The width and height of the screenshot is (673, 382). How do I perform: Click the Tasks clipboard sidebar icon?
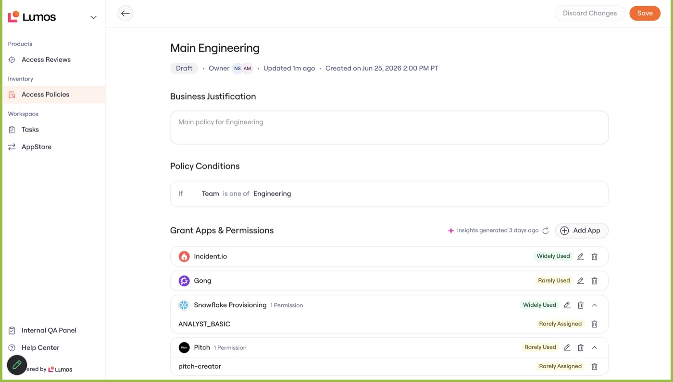pyautogui.click(x=12, y=130)
